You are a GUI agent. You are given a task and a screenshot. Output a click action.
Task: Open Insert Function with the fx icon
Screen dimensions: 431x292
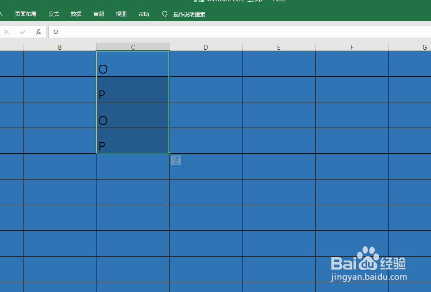[x=38, y=32]
